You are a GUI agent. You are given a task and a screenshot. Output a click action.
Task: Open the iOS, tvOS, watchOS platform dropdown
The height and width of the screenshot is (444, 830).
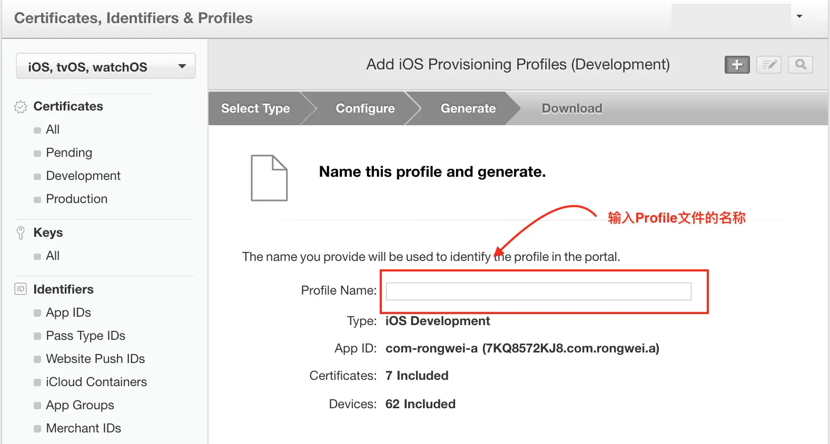point(105,66)
